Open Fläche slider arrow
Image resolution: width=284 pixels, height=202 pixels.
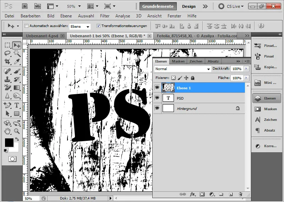(246, 78)
